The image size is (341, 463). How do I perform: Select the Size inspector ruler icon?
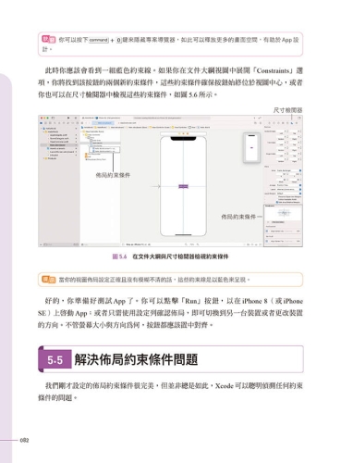coord(292,123)
